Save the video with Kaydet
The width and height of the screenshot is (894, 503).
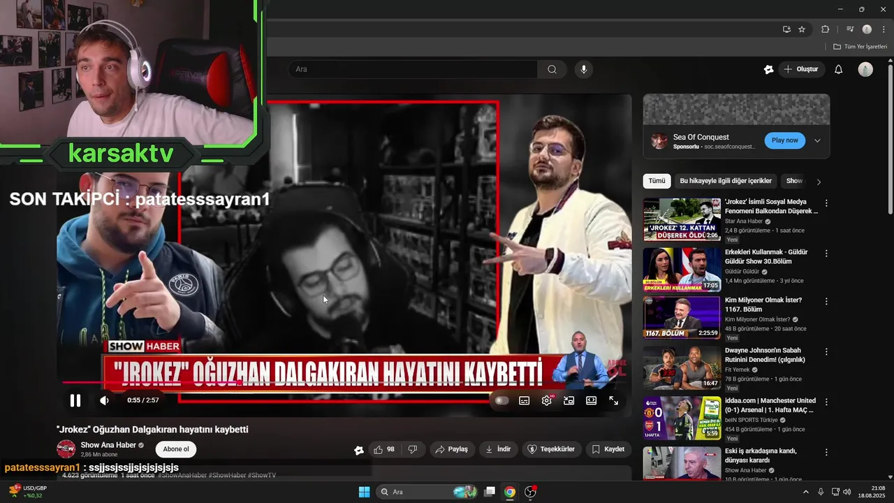point(608,449)
